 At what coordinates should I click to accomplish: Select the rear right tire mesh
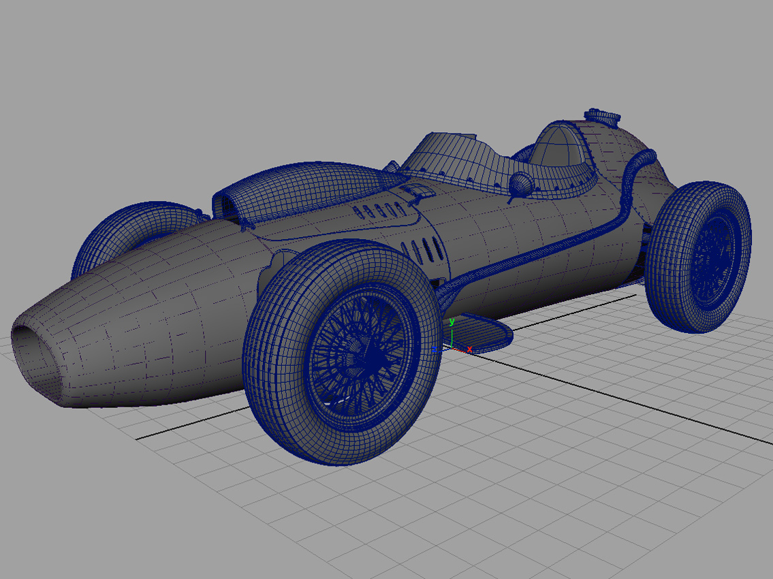(698, 257)
